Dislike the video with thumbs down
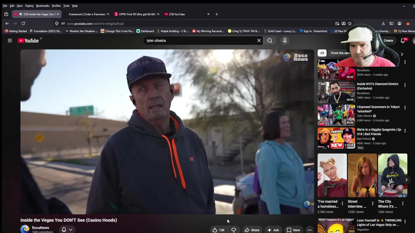 coord(233,230)
